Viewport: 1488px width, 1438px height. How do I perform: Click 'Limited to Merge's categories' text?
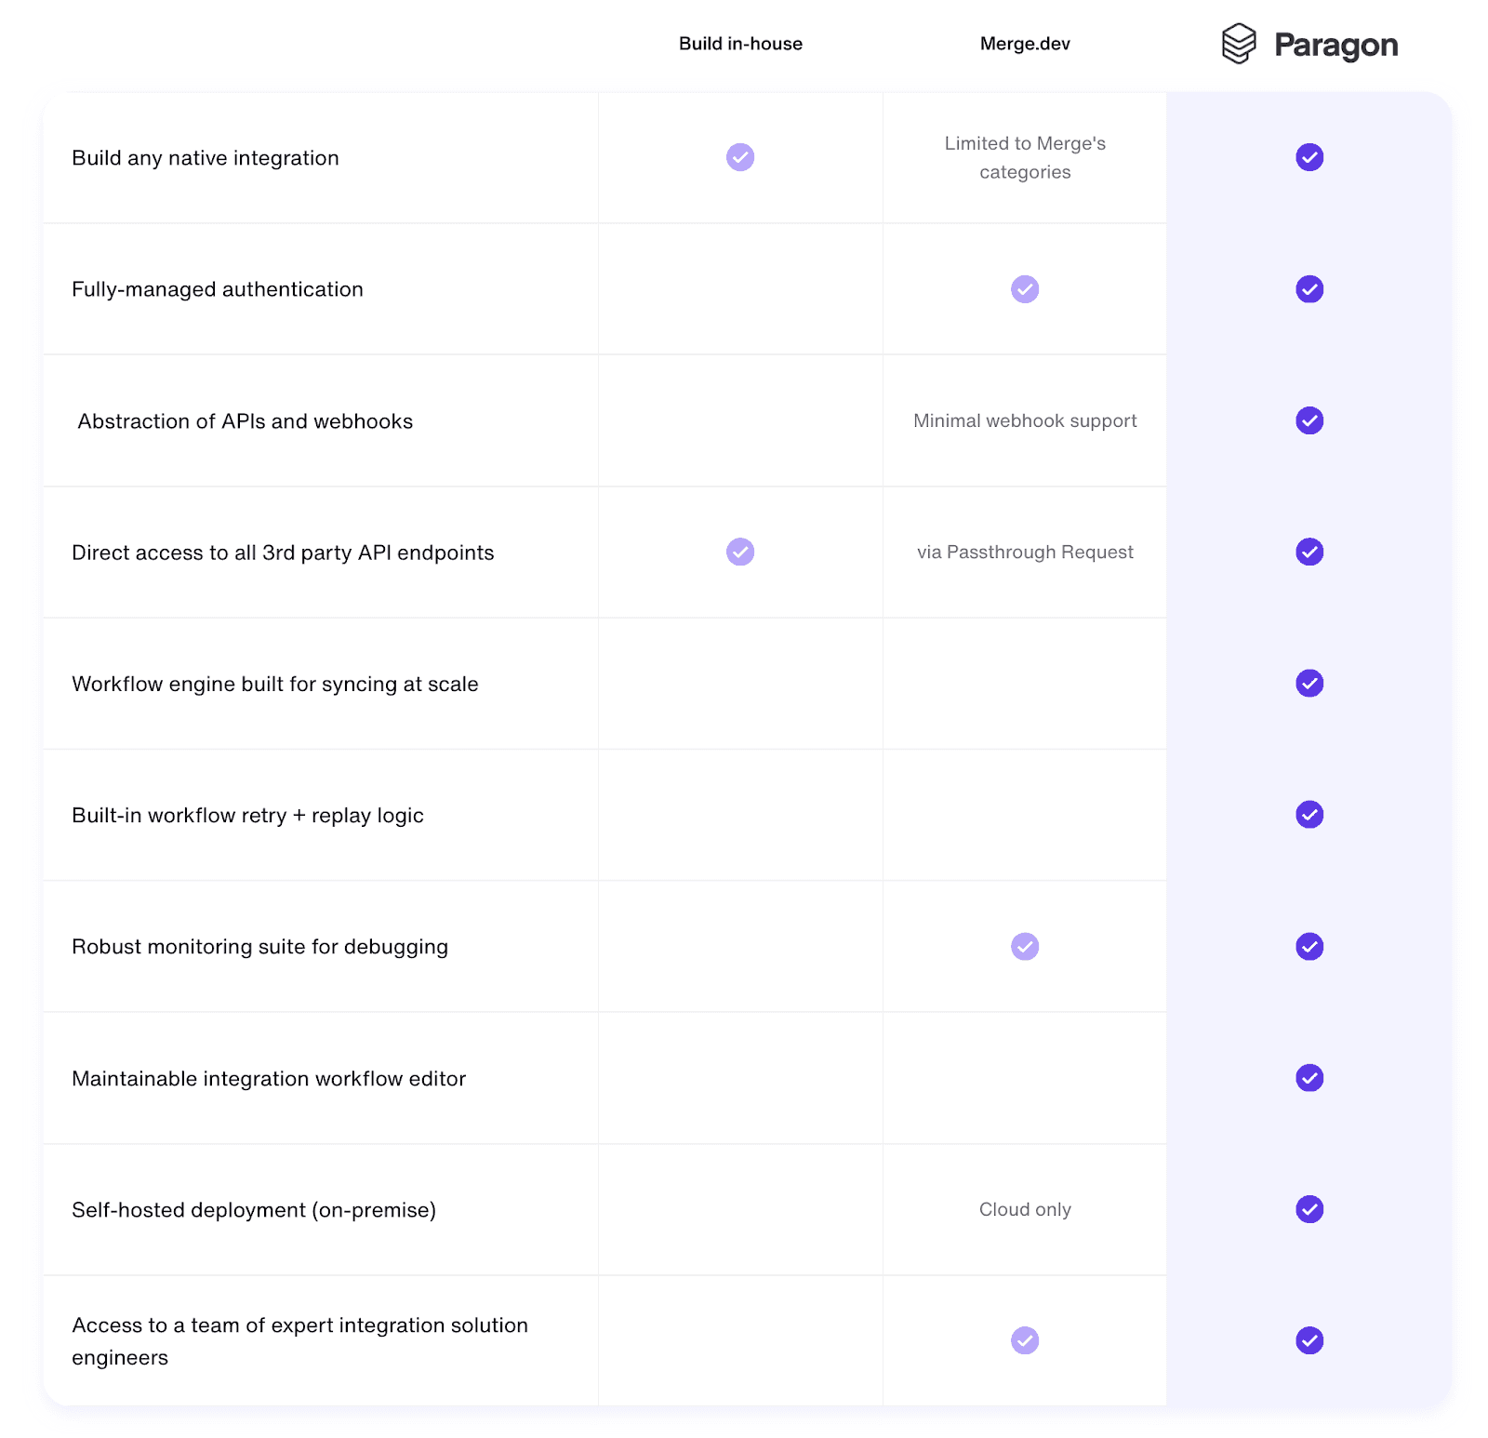coord(1025,157)
